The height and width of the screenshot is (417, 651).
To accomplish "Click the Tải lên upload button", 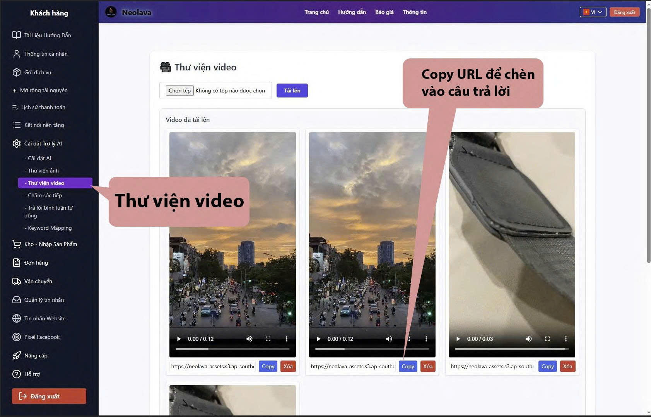I will point(292,90).
